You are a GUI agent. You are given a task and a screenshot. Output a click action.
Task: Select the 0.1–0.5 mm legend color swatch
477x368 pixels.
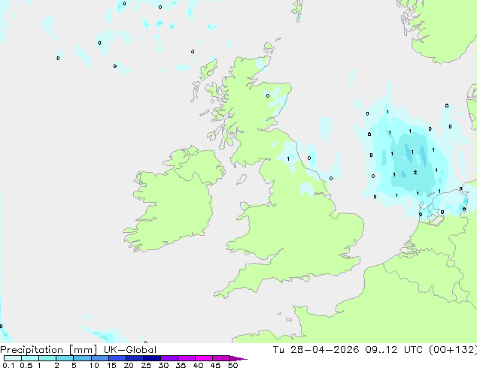13,358
